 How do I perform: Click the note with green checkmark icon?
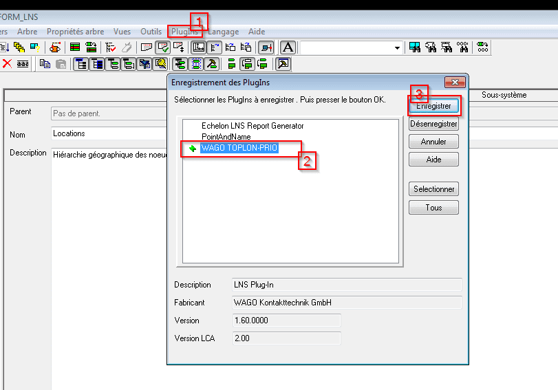pyautogui.click(x=163, y=47)
